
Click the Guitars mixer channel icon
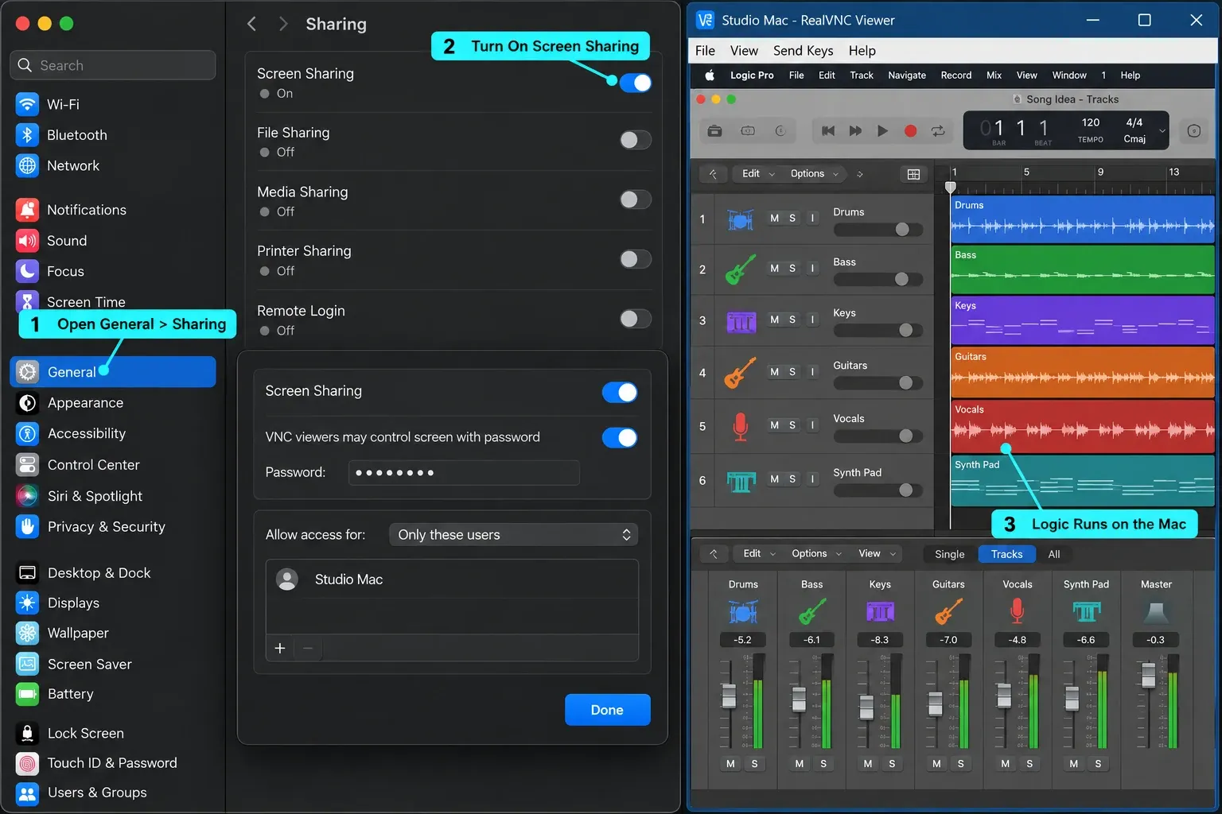948,611
